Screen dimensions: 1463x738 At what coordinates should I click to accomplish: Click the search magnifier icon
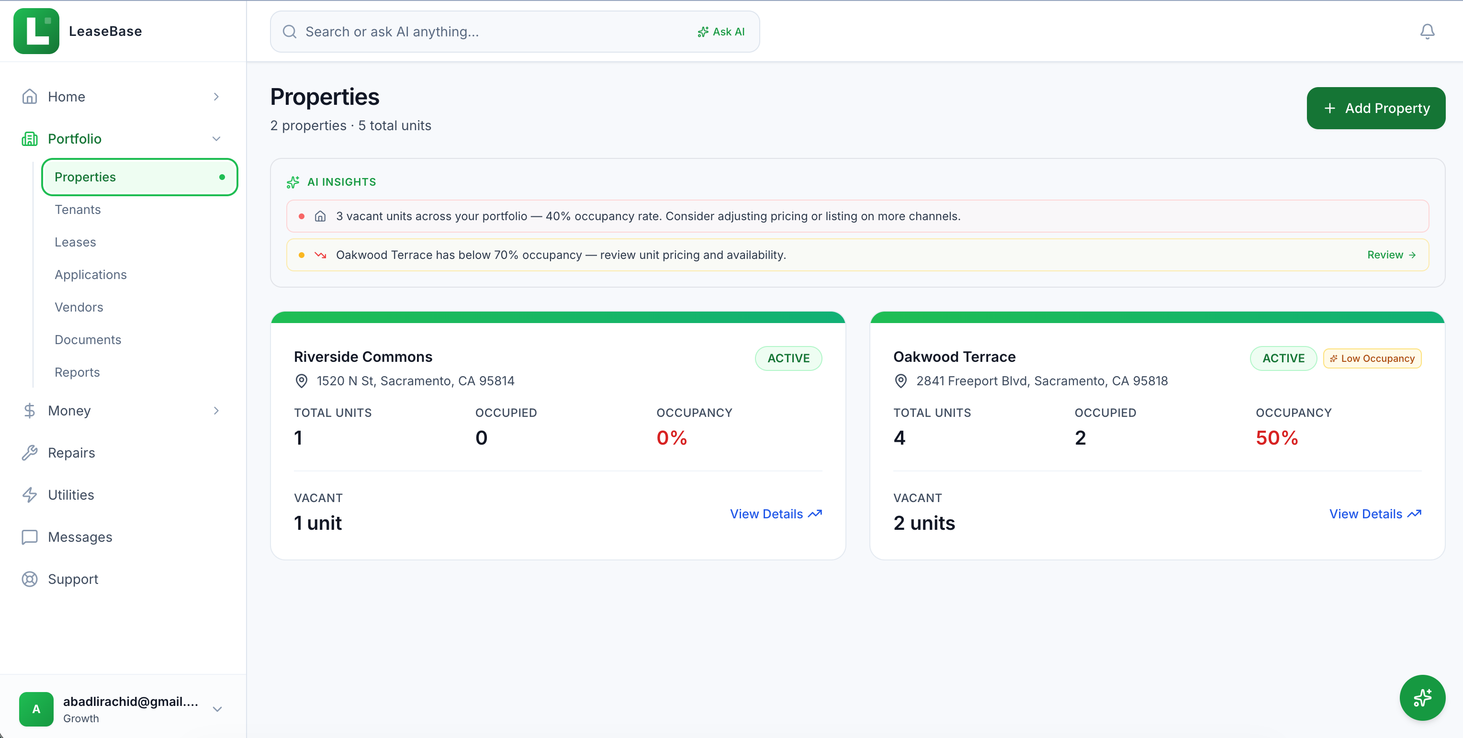(290, 32)
